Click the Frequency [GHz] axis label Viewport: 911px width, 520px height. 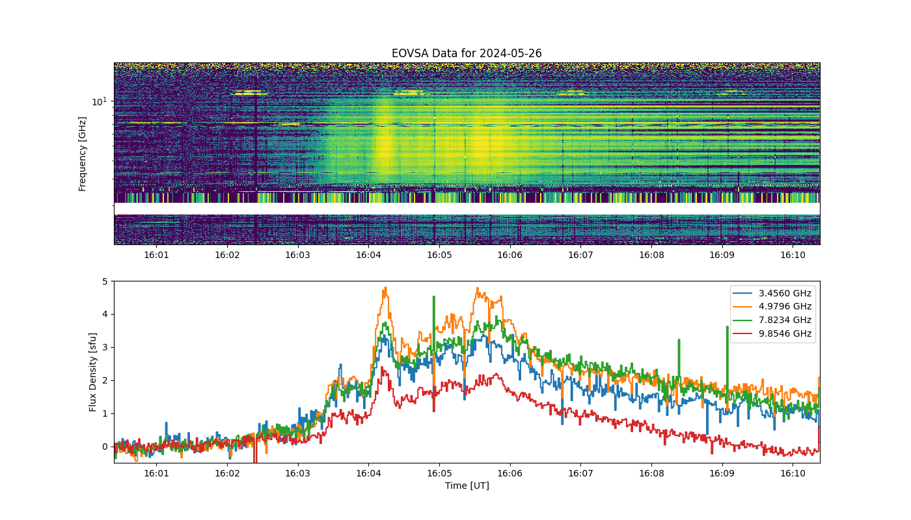[83, 154]
